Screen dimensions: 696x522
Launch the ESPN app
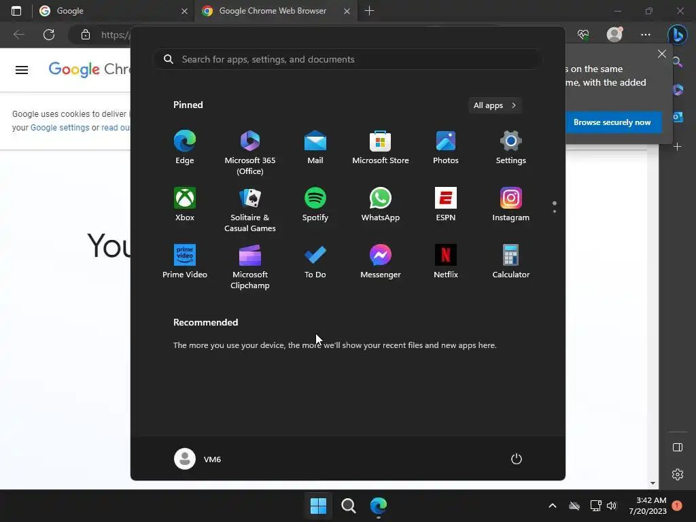pos(446,205)
